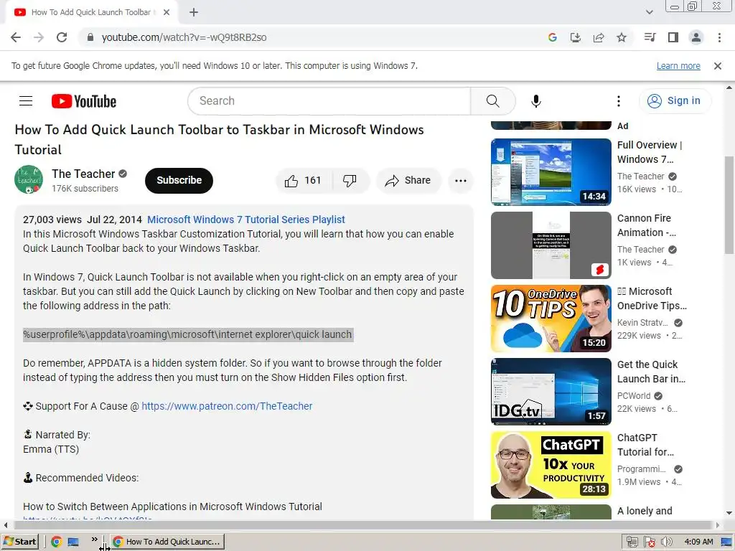Click the page vertical scrollbar thumb

pyautogui.click(x=729, y=204)
